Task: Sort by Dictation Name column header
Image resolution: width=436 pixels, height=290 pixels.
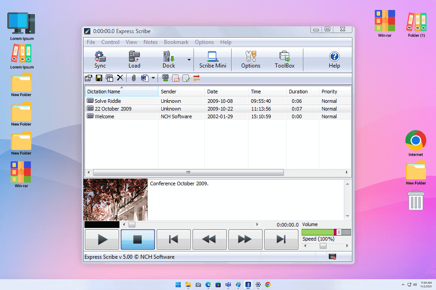Action: pos(122,91)
